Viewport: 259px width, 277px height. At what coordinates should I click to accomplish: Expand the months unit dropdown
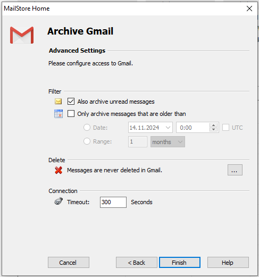pos(180,142)
